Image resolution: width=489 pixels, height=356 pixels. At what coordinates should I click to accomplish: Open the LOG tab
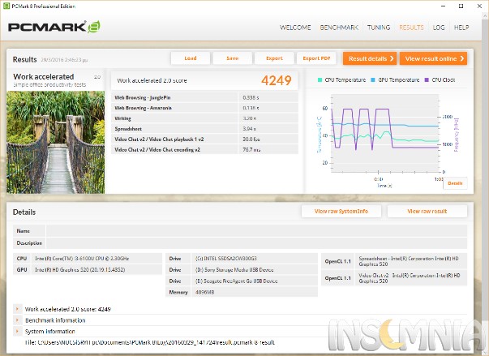point(439,28)
